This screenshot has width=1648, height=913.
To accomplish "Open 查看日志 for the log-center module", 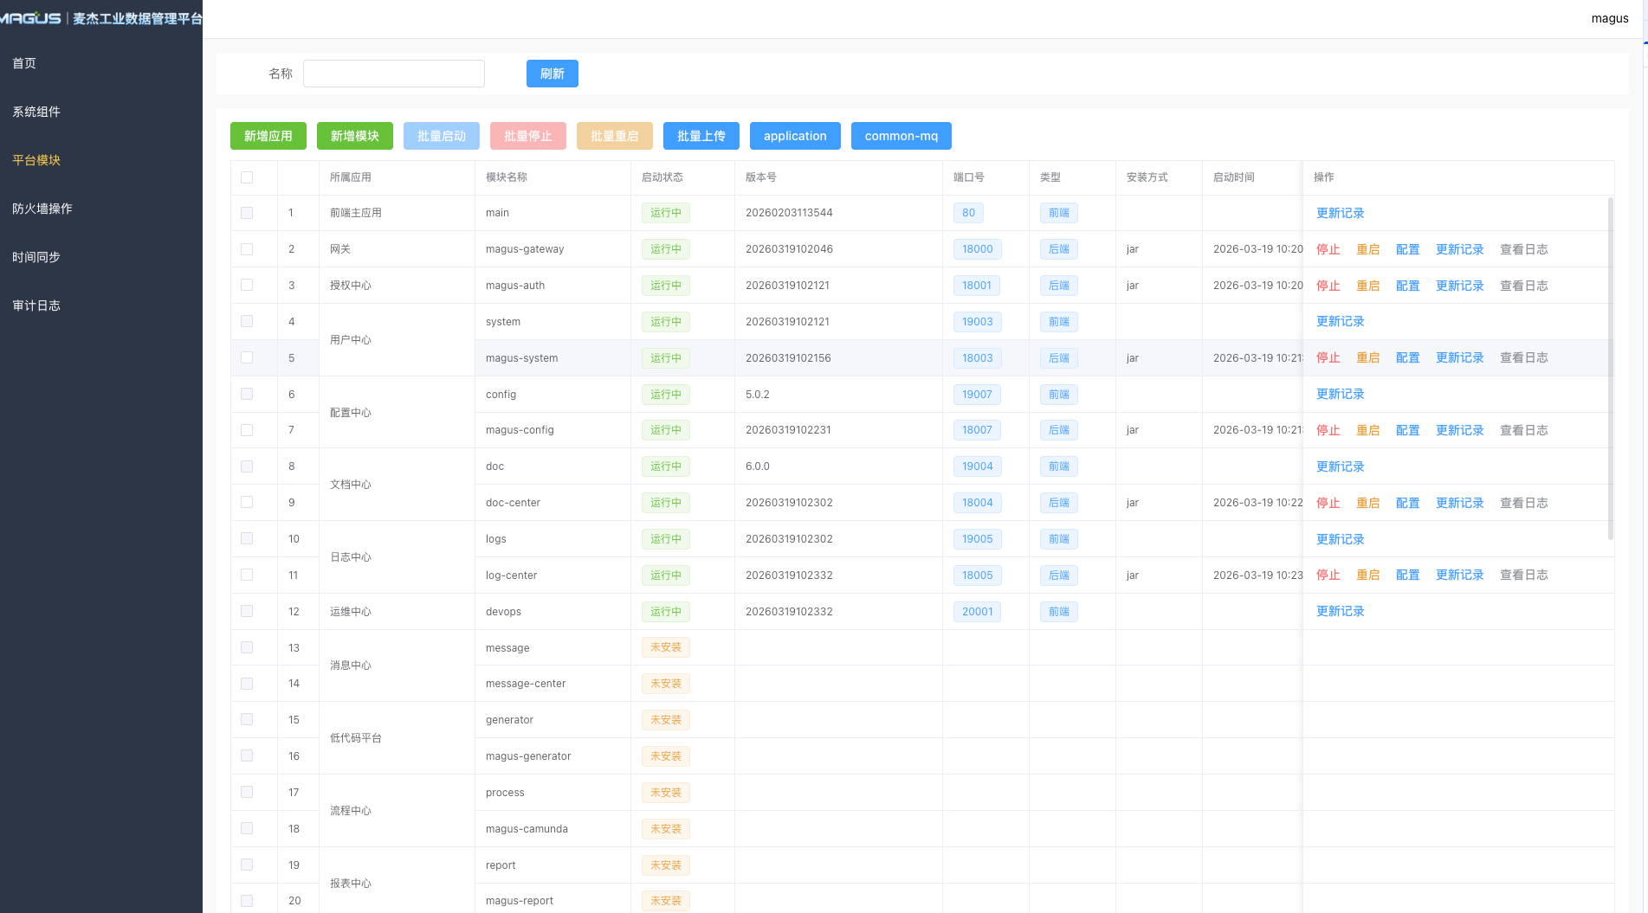I will point(1523,575).
